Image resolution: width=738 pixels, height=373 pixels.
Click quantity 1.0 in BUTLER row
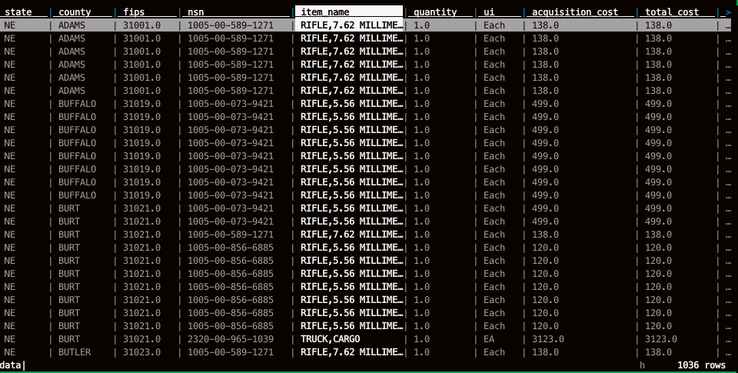point(421,352)
